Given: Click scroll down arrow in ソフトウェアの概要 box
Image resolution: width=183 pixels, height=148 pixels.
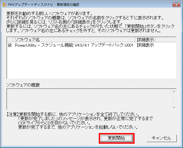Looking at the screenshot, I should click(x=174, y=107).
